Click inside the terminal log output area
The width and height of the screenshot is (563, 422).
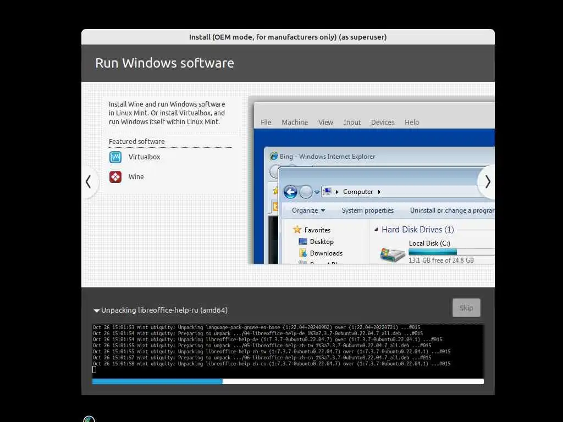[288, 351]
